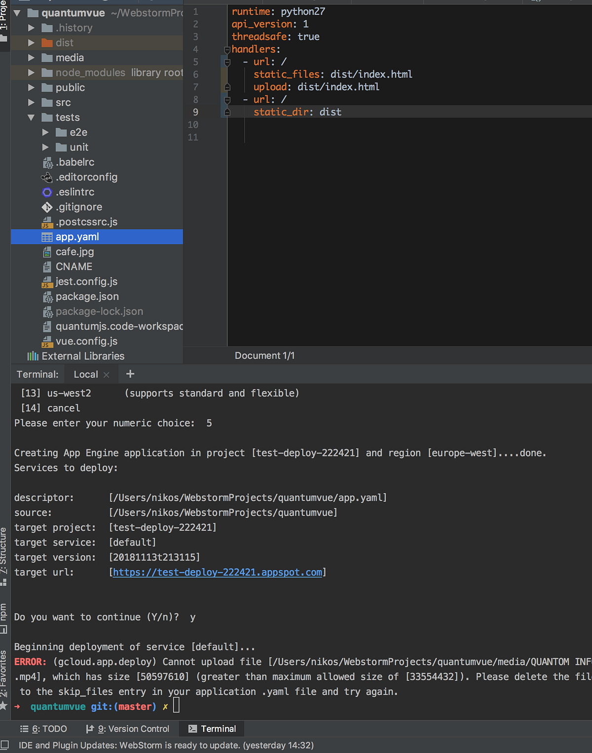592x753 pixels.
Task: Click the cafe.jpg image icon
Action: pos(47,252)
